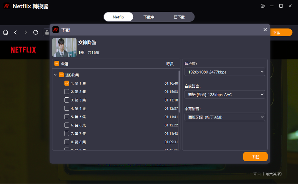Screen dimensions: 298x184
Task: Click the lock icon in address bar
Action: click(x=46, y=32)
